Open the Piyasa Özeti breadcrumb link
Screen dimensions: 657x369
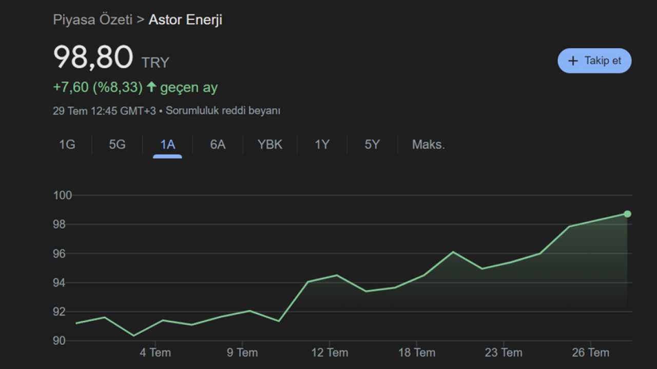coord(92,20)
